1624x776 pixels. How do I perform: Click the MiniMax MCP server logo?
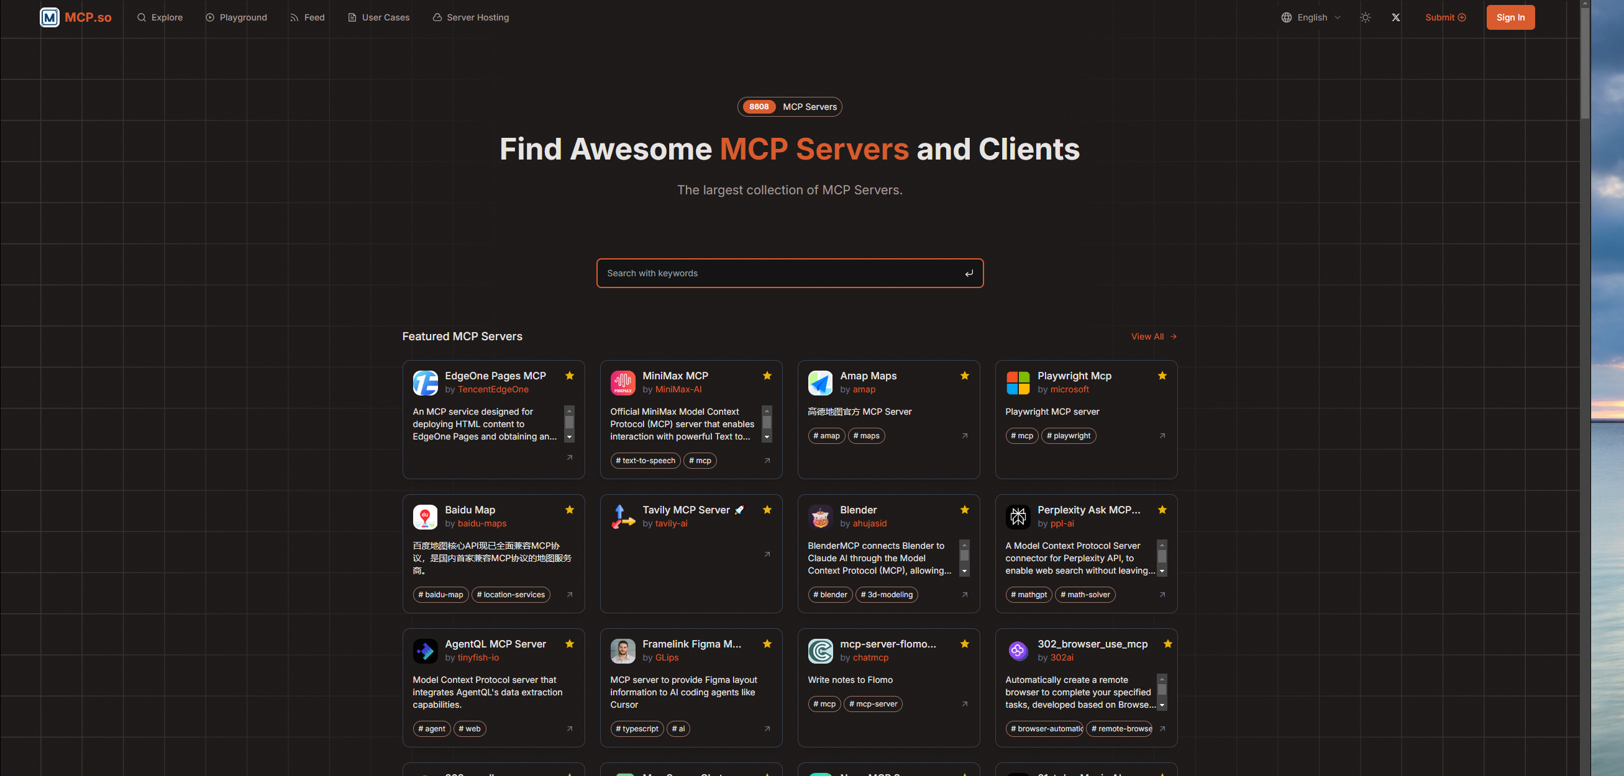pos(623,382)
